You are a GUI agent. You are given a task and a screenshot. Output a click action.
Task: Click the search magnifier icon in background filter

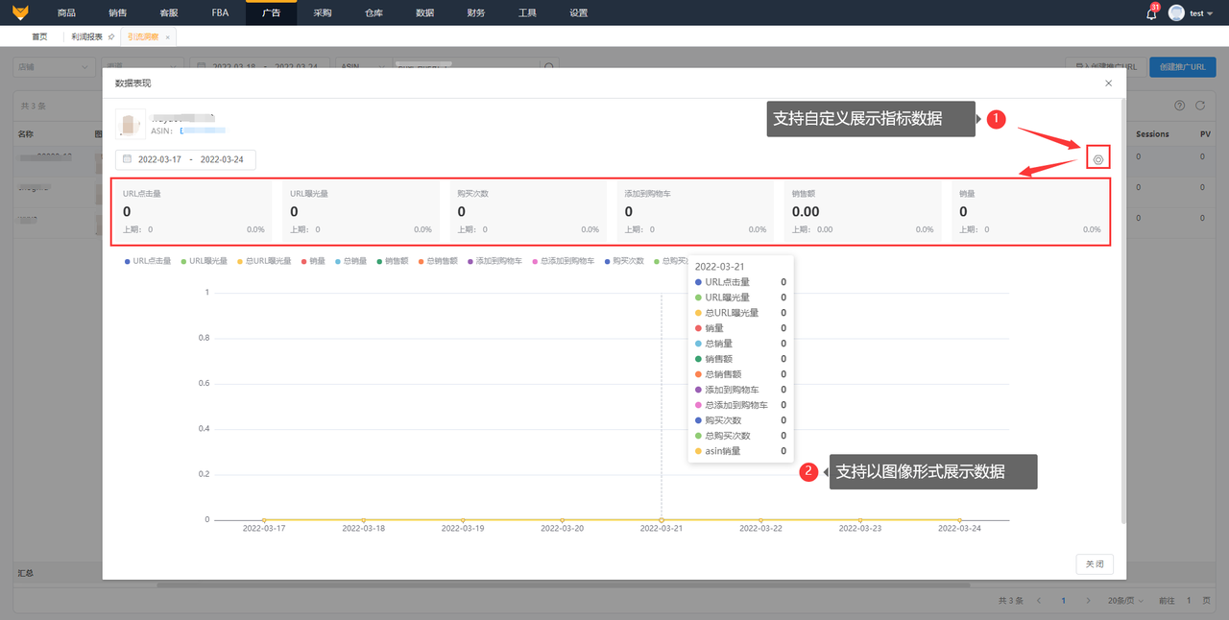point(548,68)
